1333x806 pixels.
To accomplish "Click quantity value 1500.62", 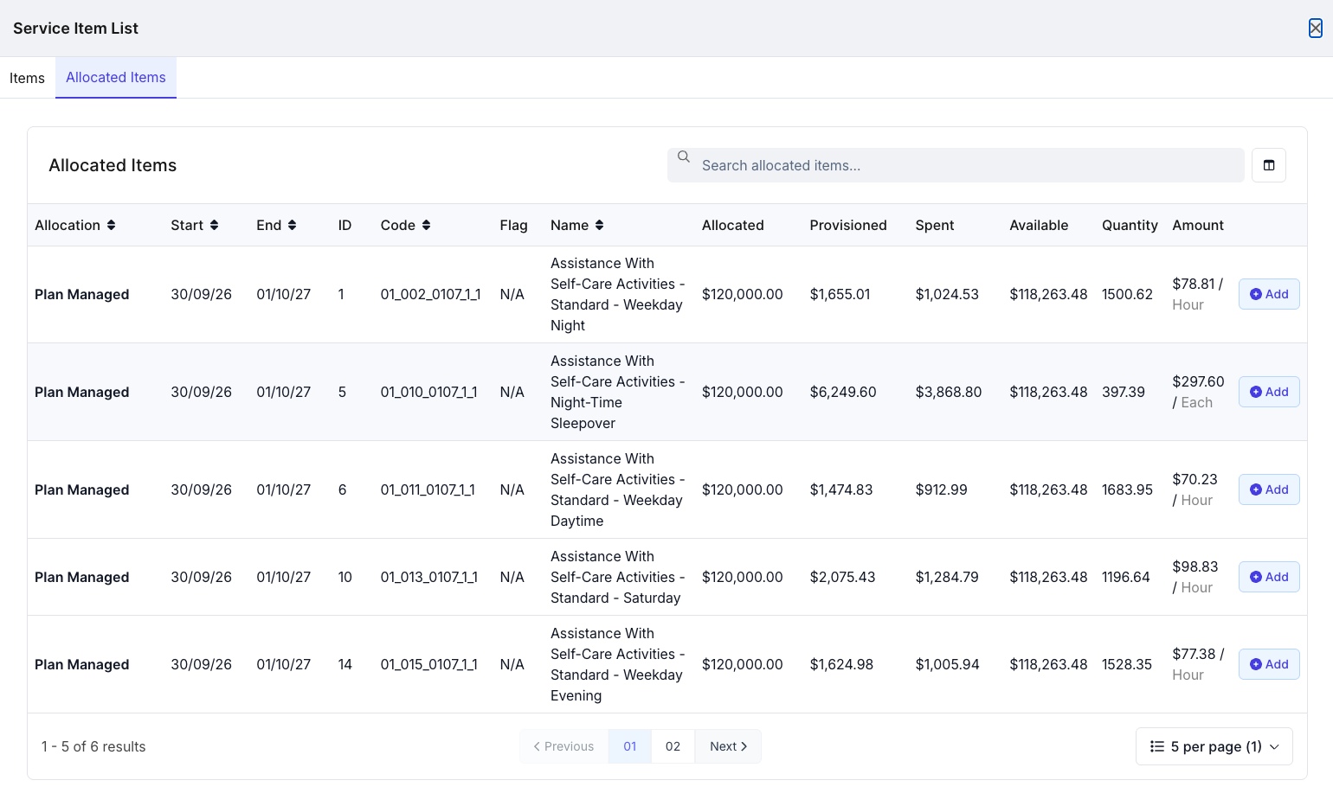I will point(1127,294).
